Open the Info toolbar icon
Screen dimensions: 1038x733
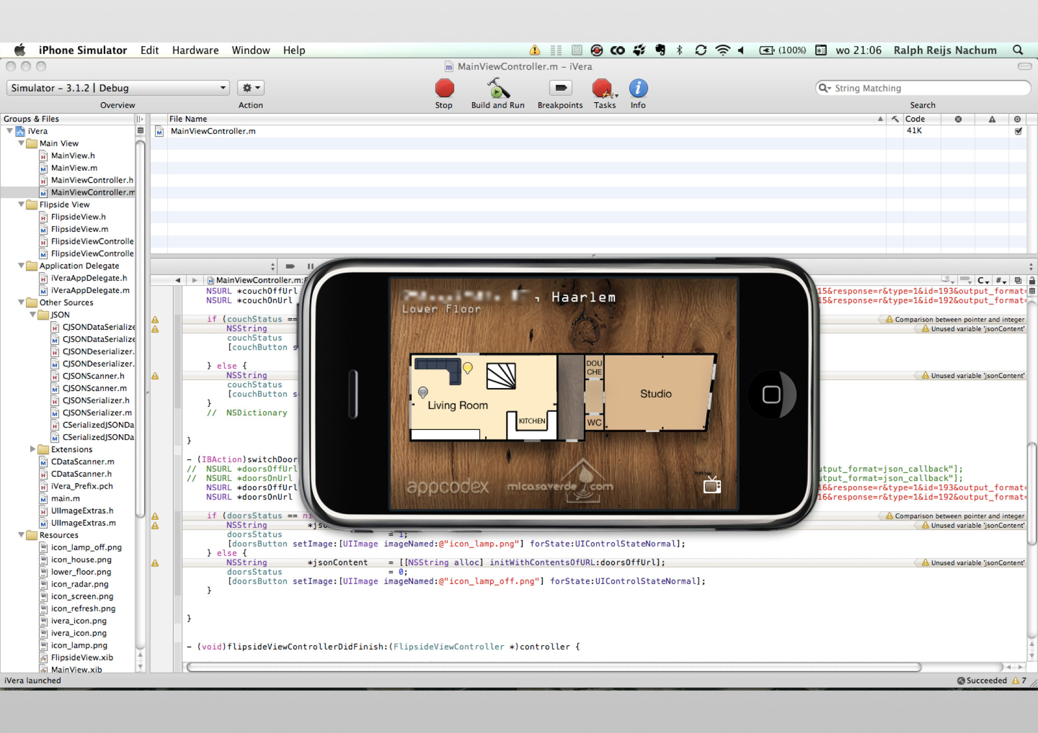click(x=638, y=88)
